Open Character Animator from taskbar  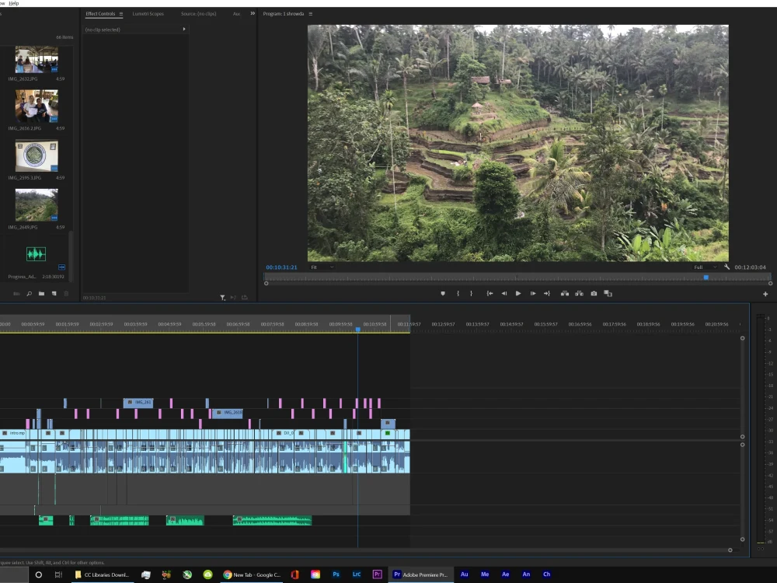click(546, 574)
